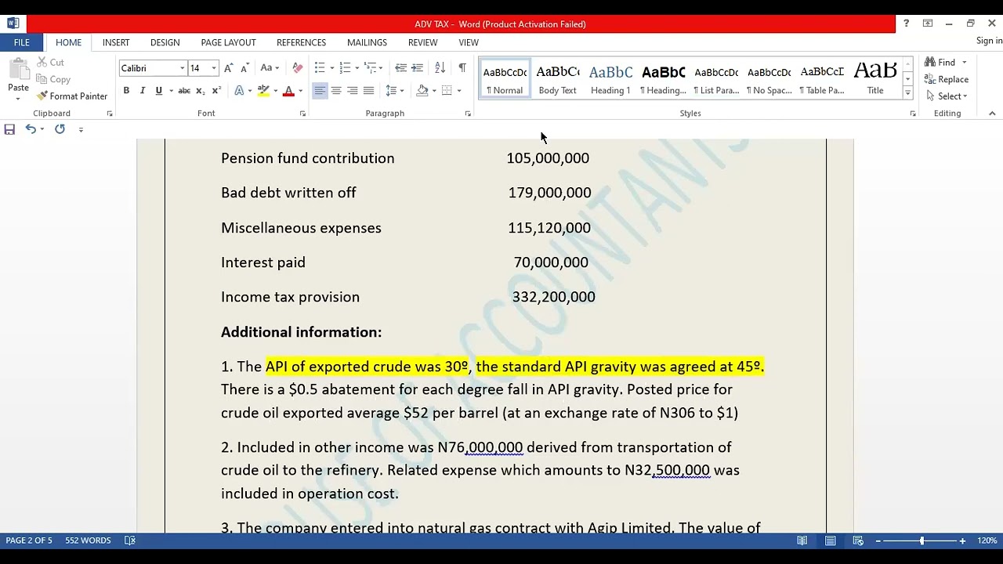Toggle bullet list formatting

point(320,68)
